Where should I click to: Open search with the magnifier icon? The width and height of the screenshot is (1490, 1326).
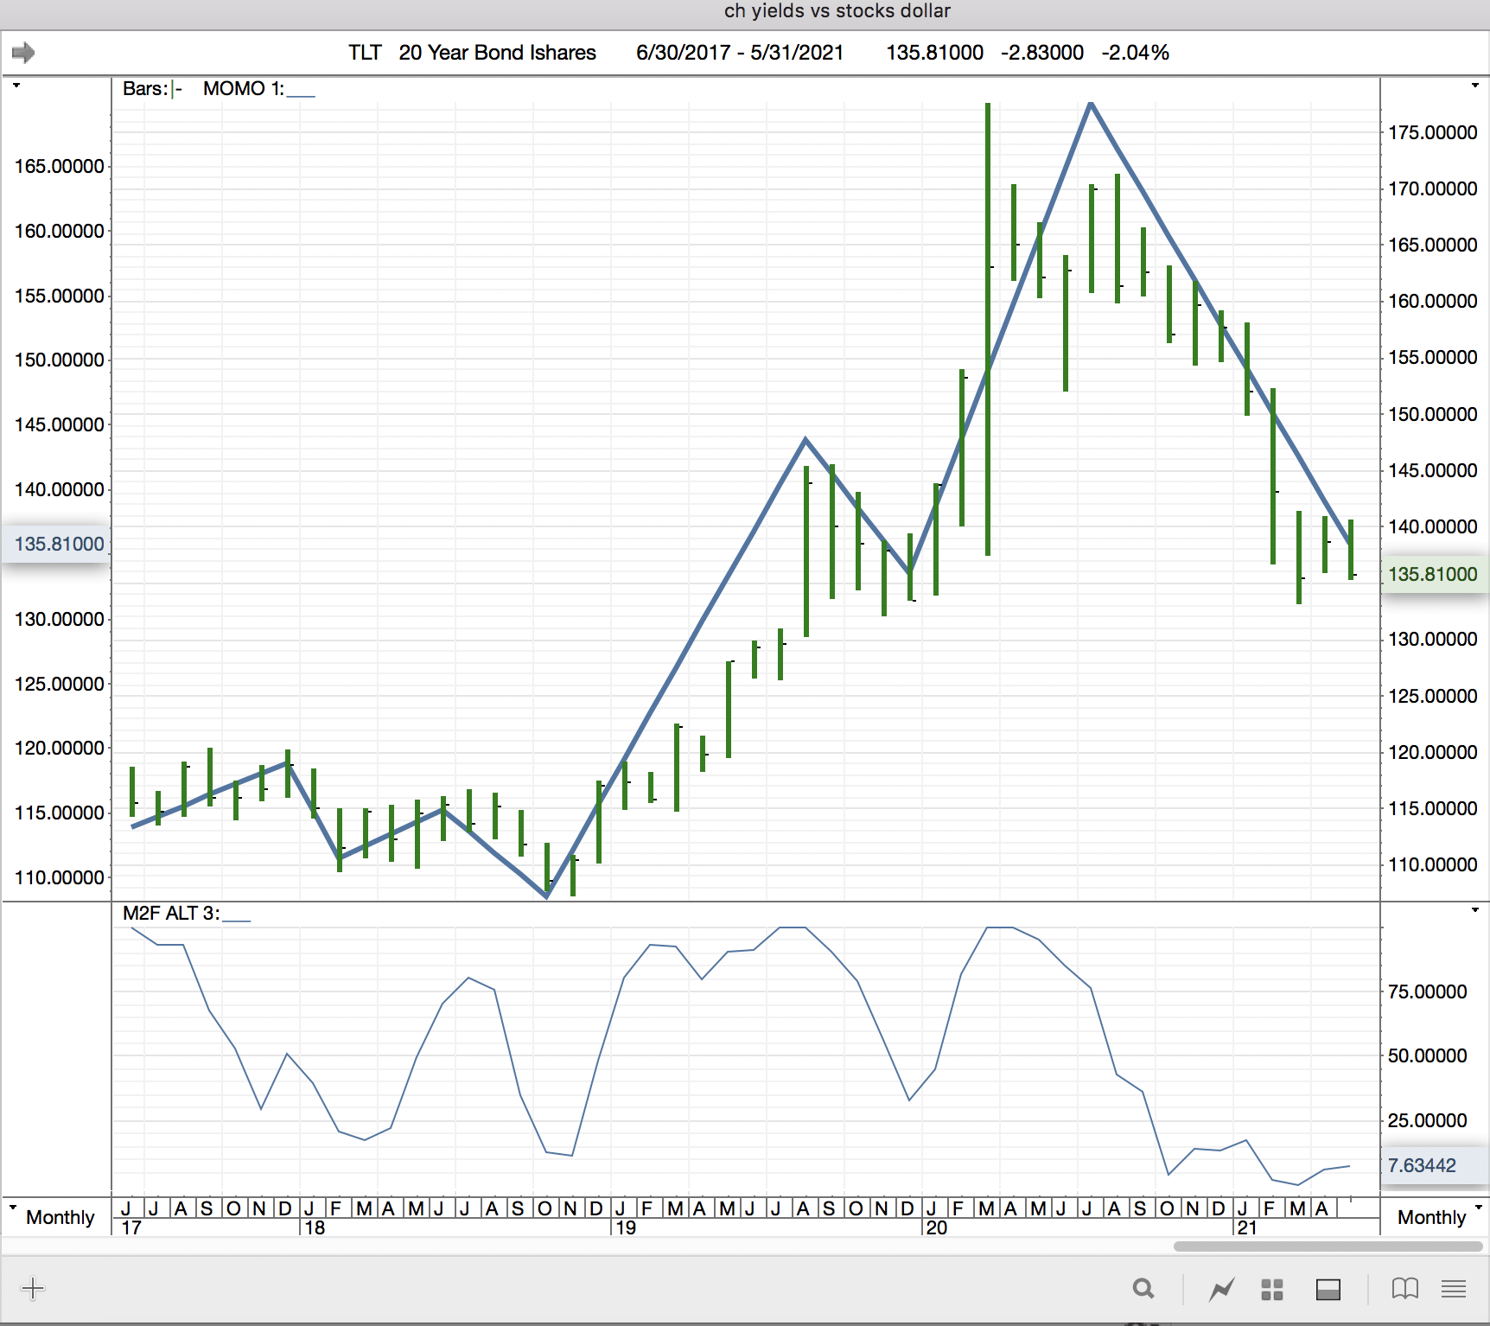pyautogui.click(x=1143, y=1289)
